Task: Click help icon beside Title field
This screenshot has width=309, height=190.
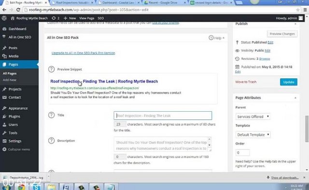Action: pos(51,115)
